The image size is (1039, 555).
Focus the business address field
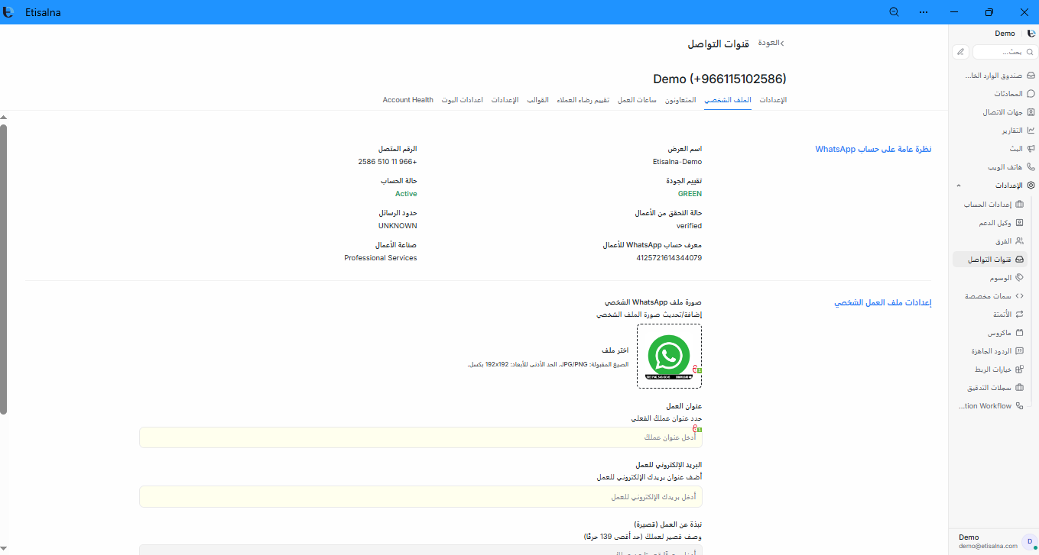coord(420,437)
